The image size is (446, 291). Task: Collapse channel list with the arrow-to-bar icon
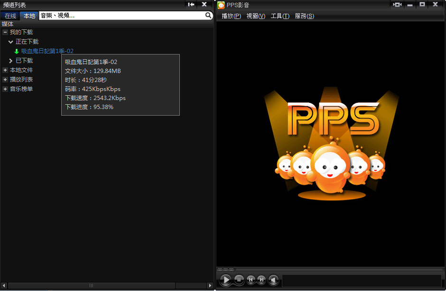point(191,4)
